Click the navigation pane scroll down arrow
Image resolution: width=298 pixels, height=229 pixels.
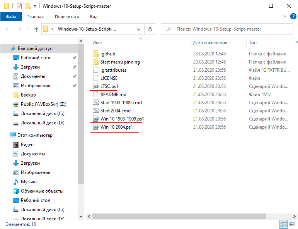point(81,217)
